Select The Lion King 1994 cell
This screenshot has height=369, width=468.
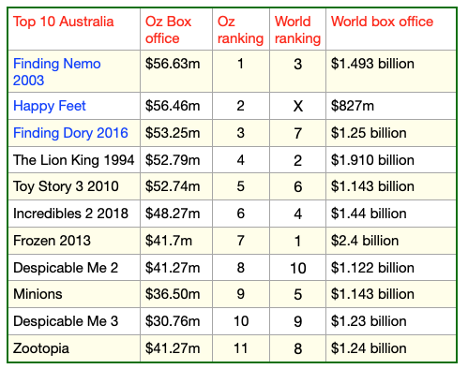(74, 160)
